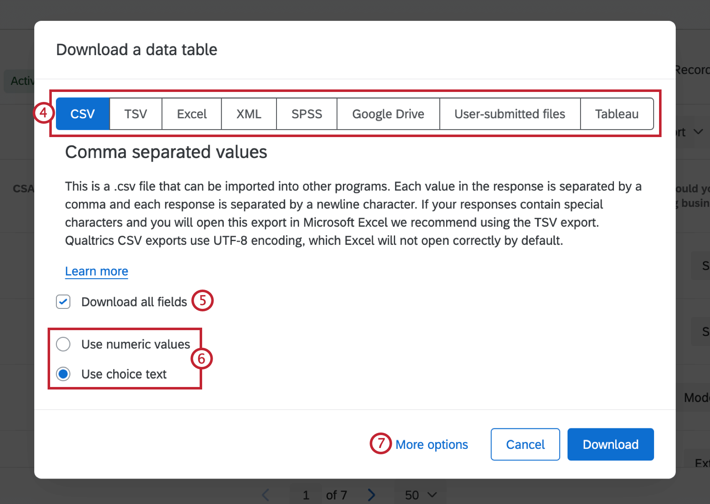Click the blue Download button
The height and width of the screenshot is (504, 710).
(611, 444)
